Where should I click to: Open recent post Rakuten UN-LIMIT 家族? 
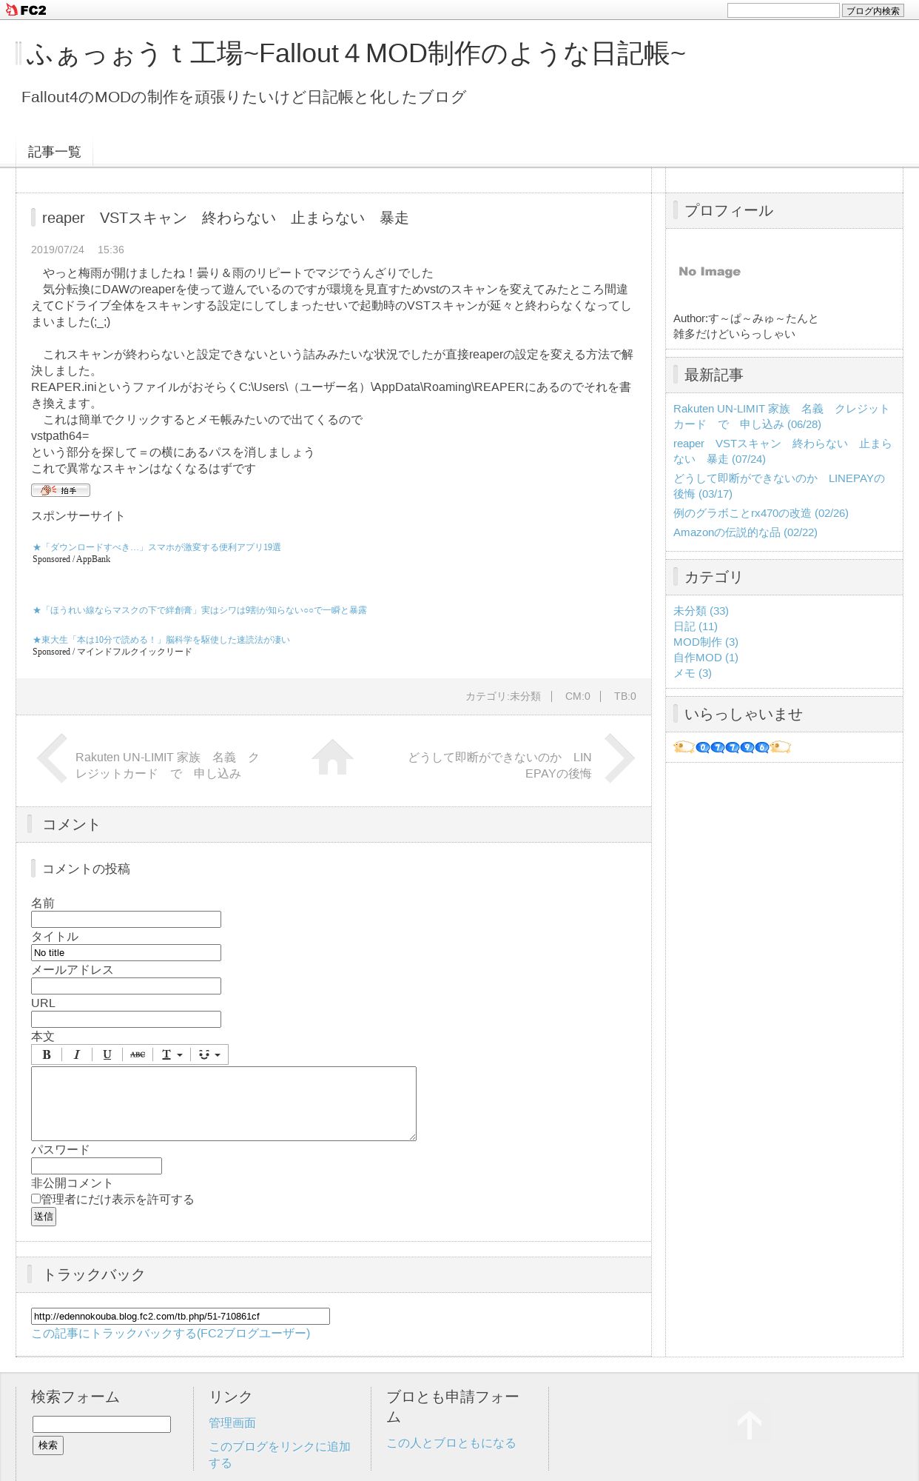(x=781, y=416)
